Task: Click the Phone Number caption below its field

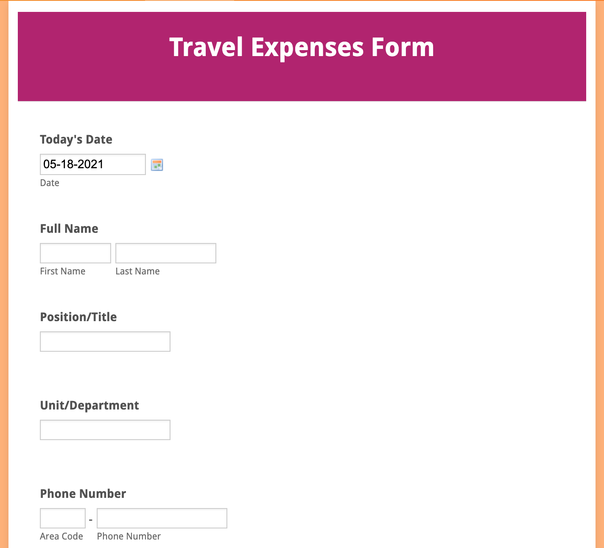Action: coord(129,536)
